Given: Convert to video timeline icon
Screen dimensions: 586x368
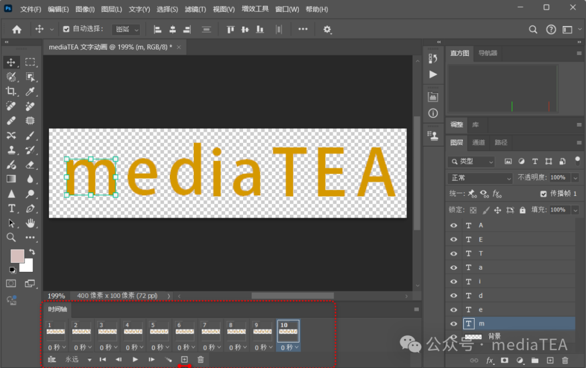Looking at the screenshot, I should pos(52,359).
